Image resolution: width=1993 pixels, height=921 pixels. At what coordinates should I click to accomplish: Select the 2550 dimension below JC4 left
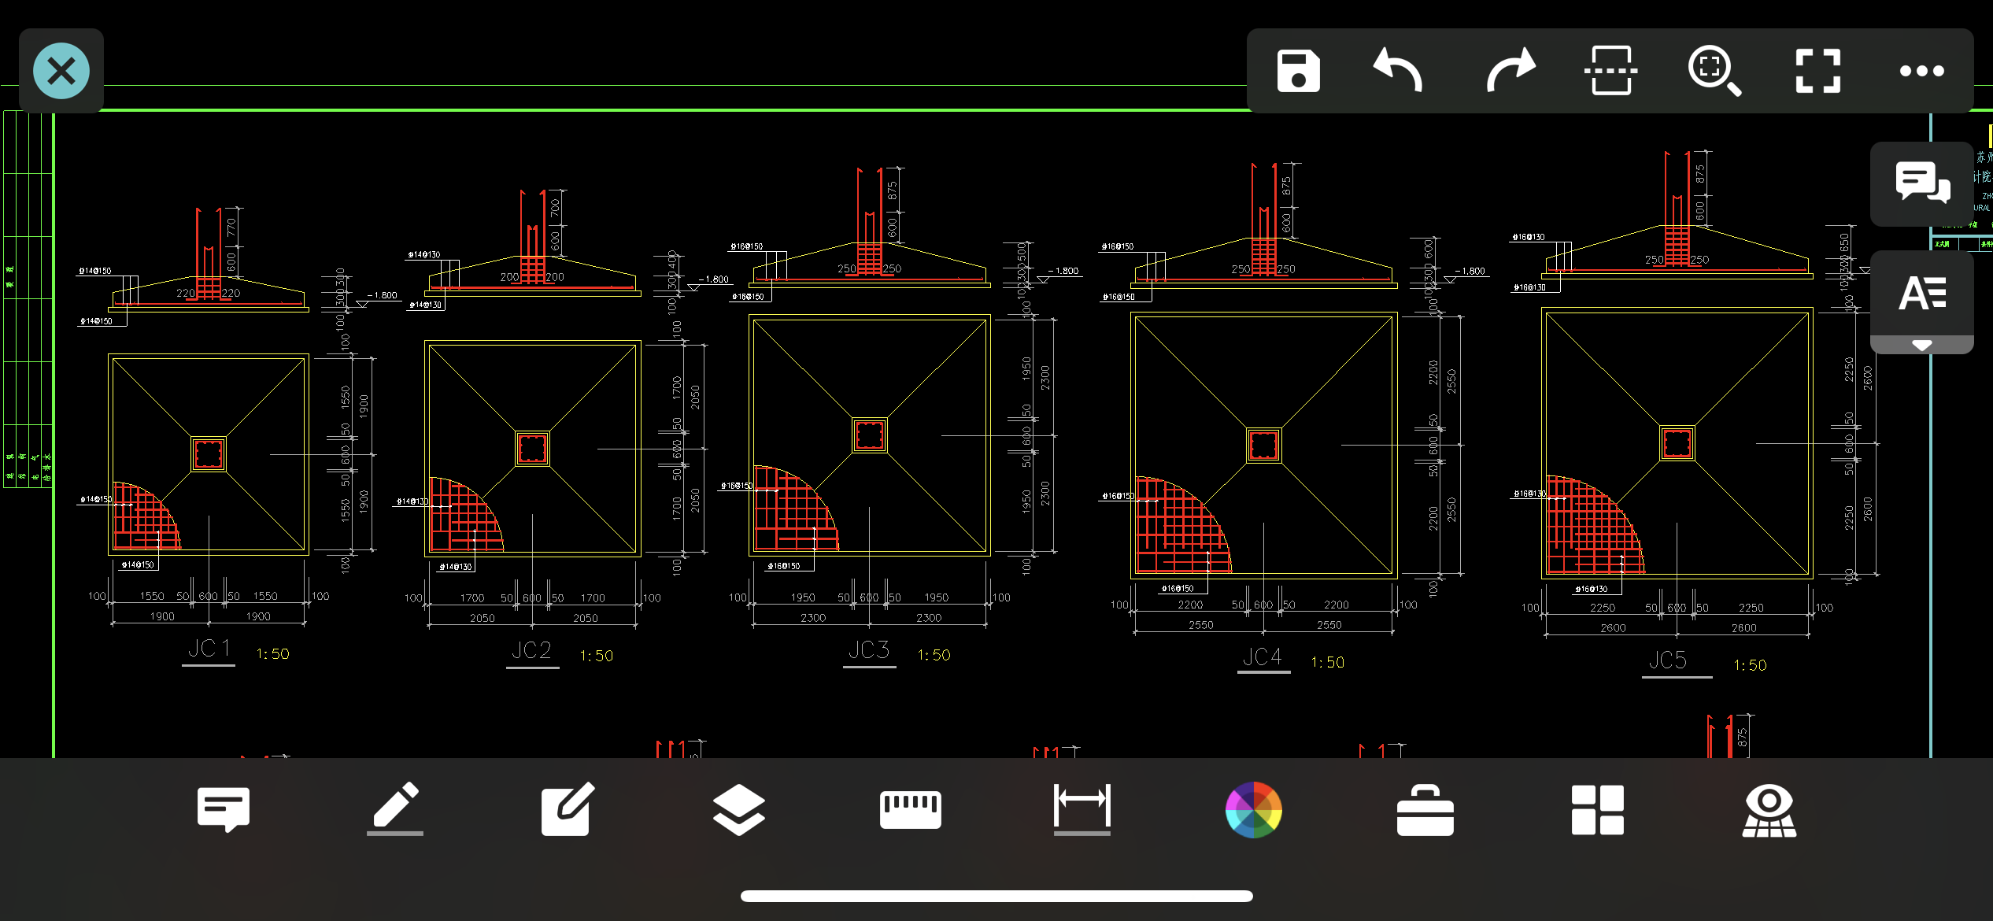point(1201,625)
